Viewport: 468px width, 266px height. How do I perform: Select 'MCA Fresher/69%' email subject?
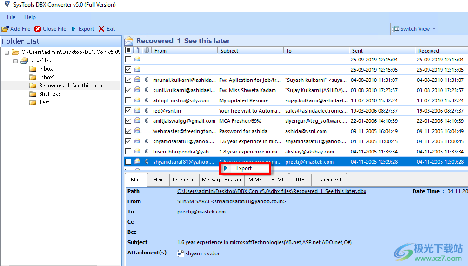coord(240,121)
